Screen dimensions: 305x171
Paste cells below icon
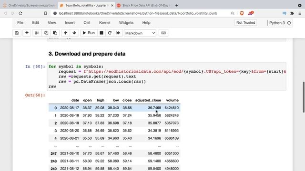point(55,33)
